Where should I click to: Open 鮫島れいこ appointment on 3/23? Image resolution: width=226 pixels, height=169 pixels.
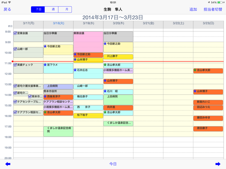[208, 102]
